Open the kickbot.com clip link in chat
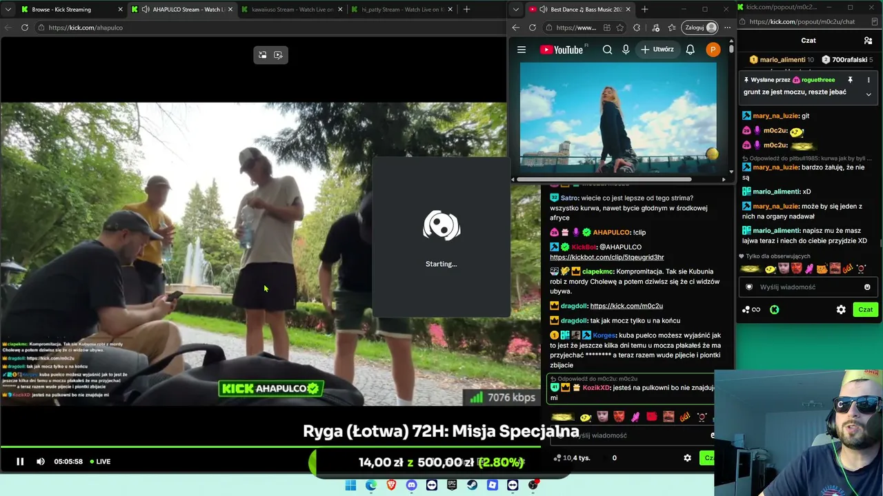 [607, 257]
